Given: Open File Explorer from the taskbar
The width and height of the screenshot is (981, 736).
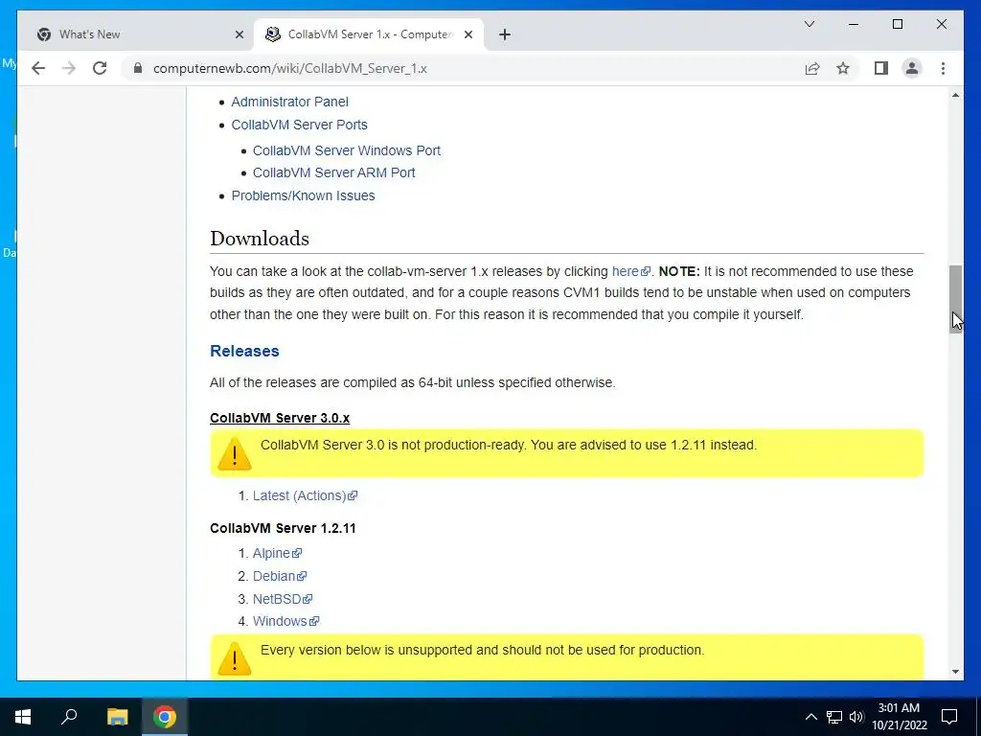Looking at the screenshot, I should click(x=117, y=717).
